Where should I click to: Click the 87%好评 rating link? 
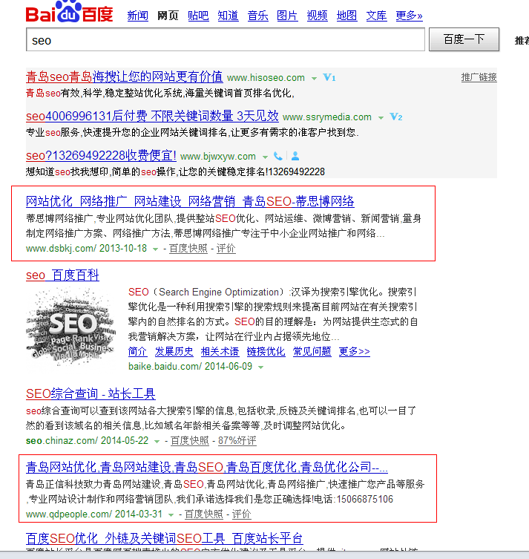tap(237, 441)
